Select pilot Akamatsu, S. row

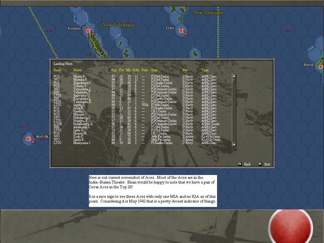(135, 127)
